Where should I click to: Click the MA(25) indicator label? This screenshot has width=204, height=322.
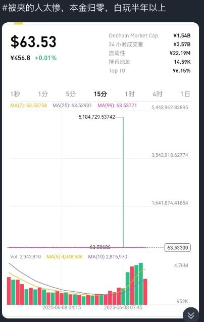point(72,106)
